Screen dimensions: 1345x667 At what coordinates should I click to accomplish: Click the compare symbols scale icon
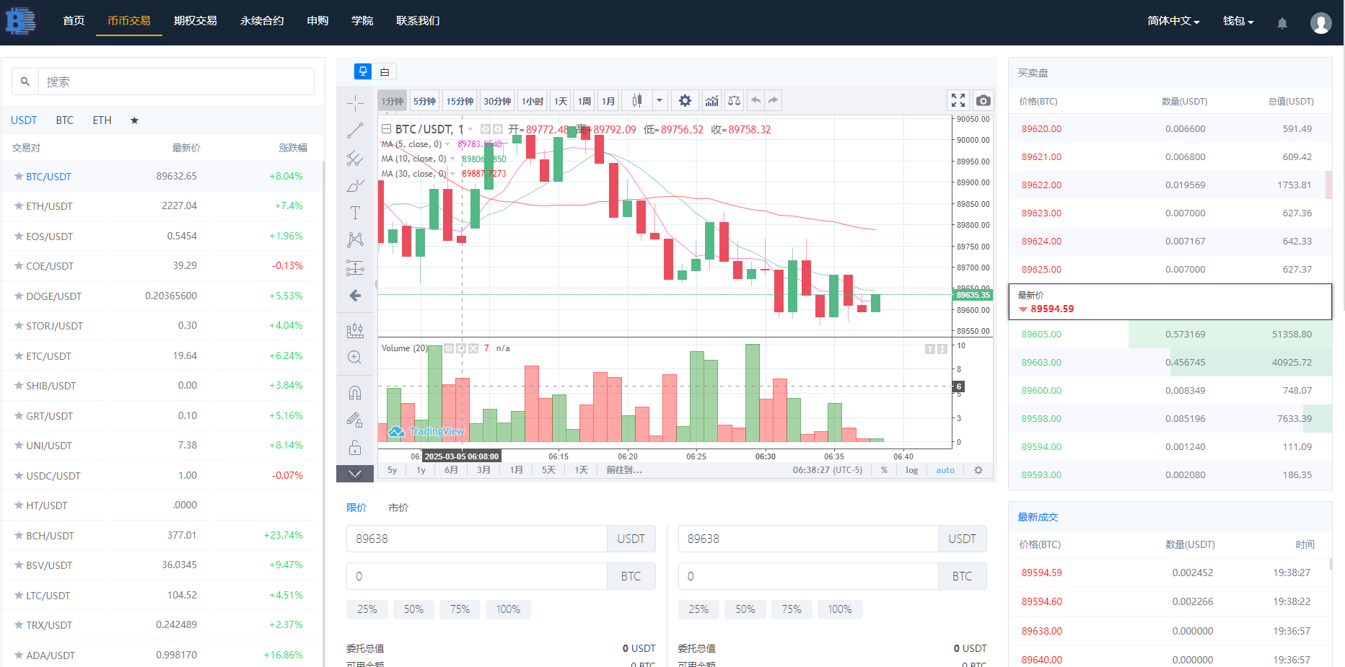pos(734,101)
